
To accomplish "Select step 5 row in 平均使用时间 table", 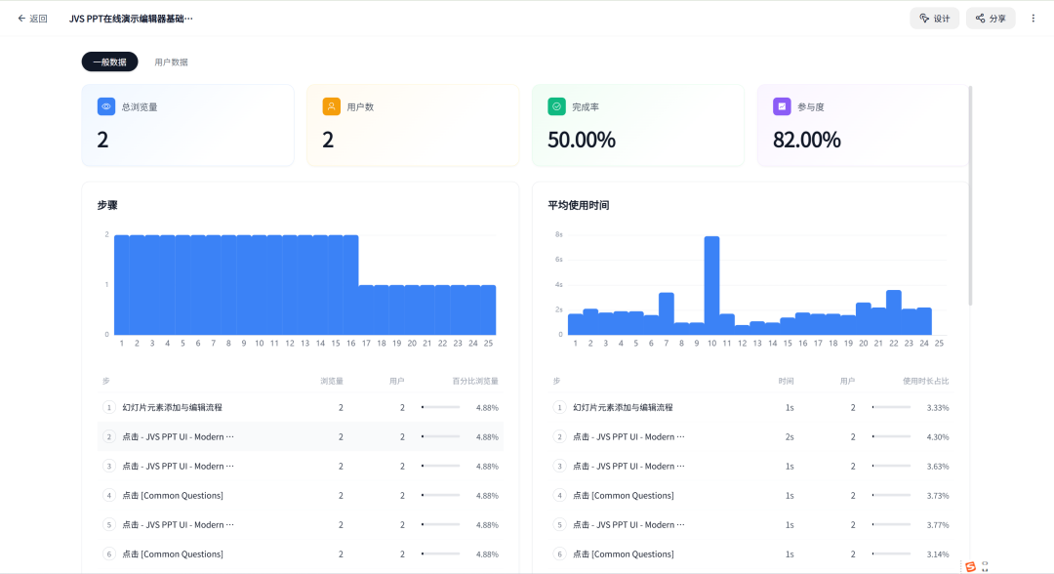I will (750, 525).
